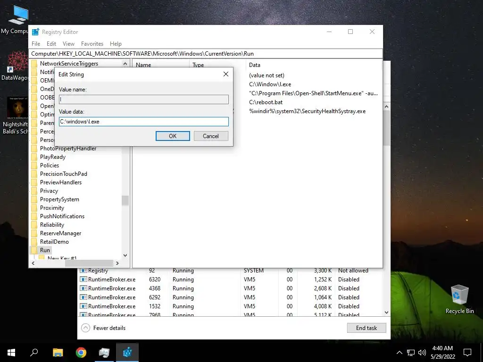Show hidden system tray icons

coord(399,353)
